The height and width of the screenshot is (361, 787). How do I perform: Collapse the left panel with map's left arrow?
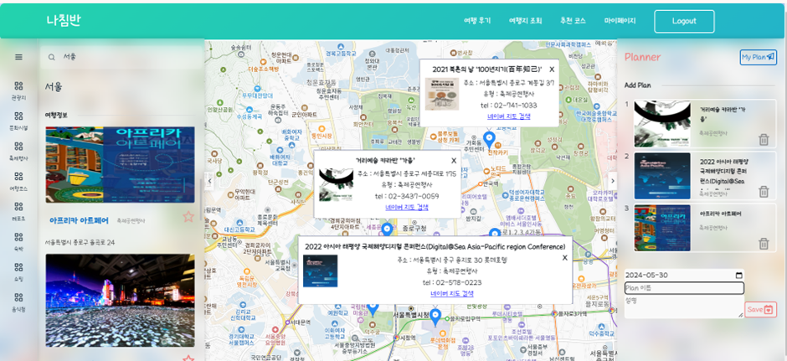point(210,181)
